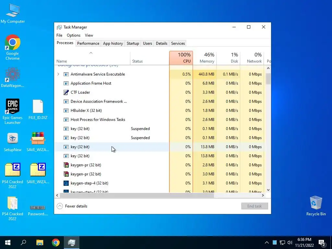
Task: Select the Device Association Framework process name
Action: [x=99, y=101]
